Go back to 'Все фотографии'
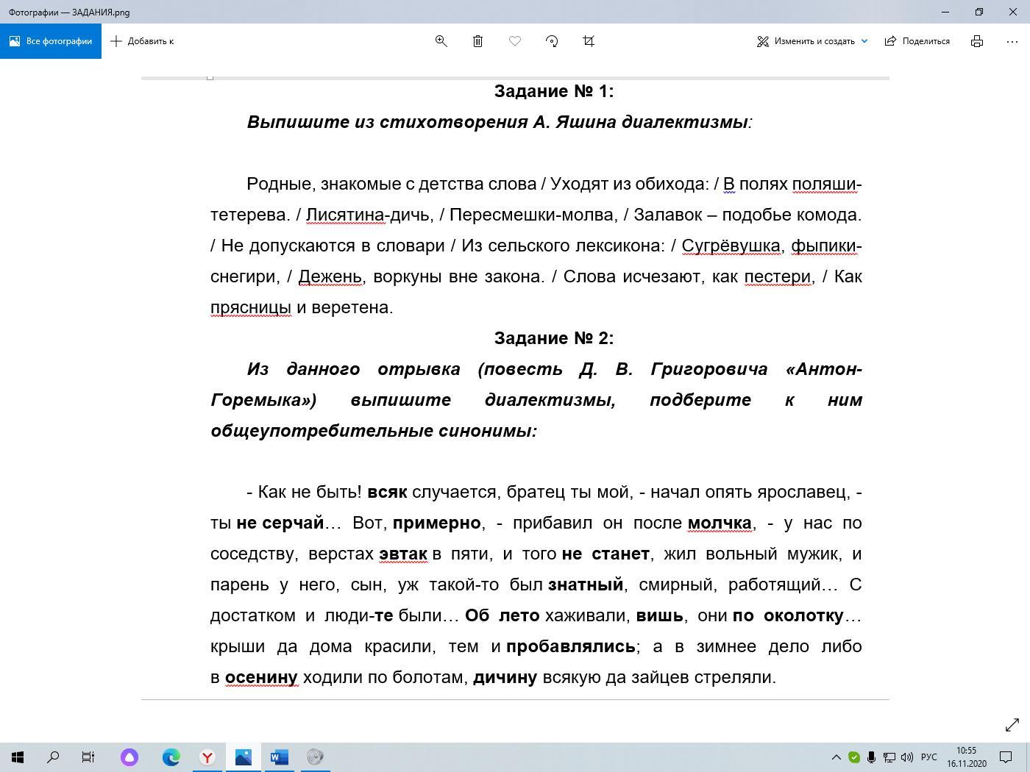 51,41
